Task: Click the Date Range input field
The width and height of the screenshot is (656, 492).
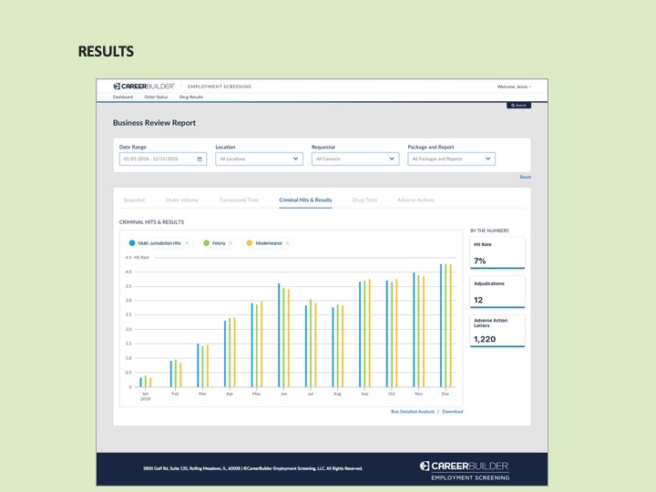Action: tap(163, 159)
